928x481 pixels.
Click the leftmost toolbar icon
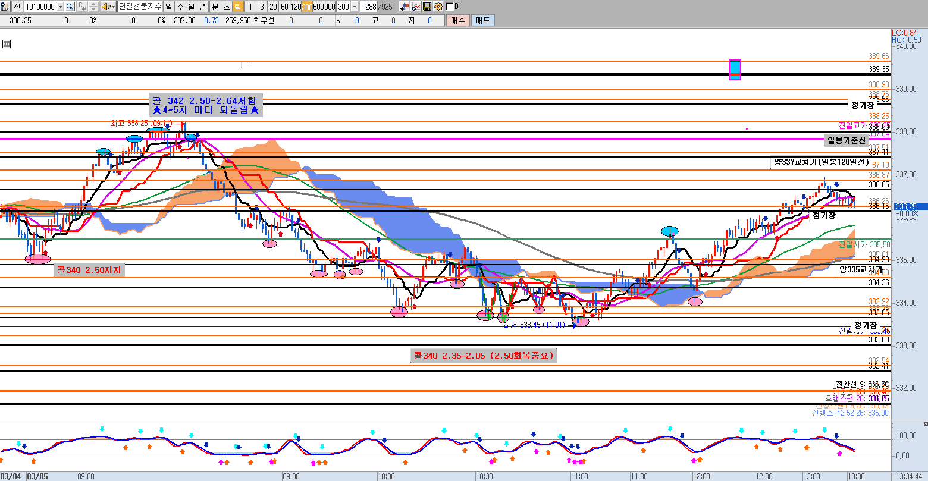5,7
